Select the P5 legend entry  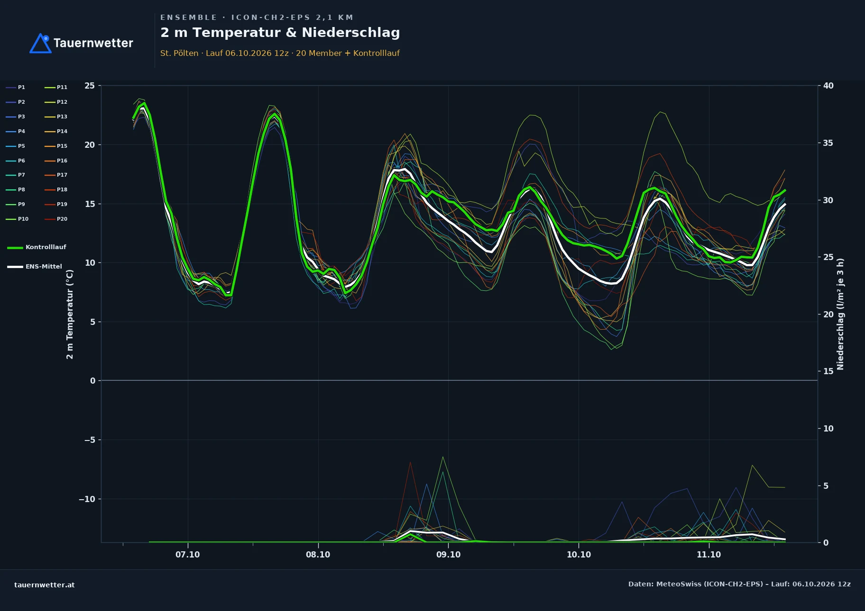tap(16, 146)
